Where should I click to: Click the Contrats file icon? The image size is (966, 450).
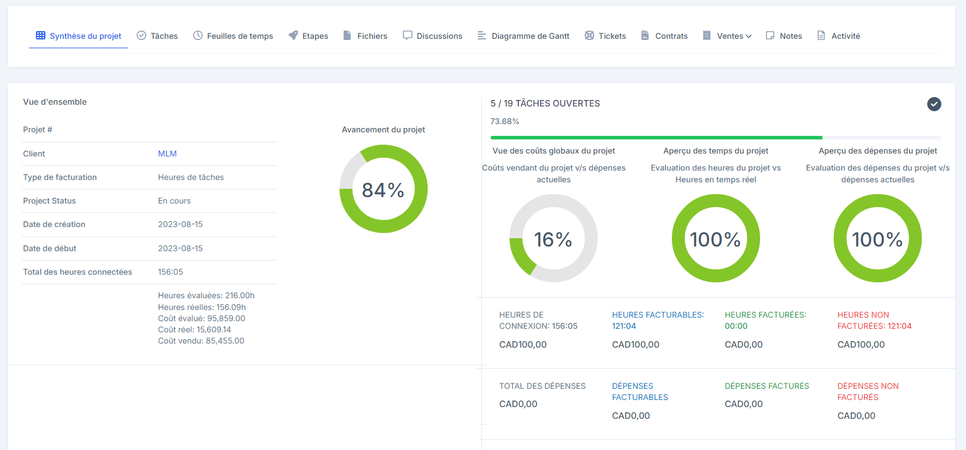[x=645, y=35]
